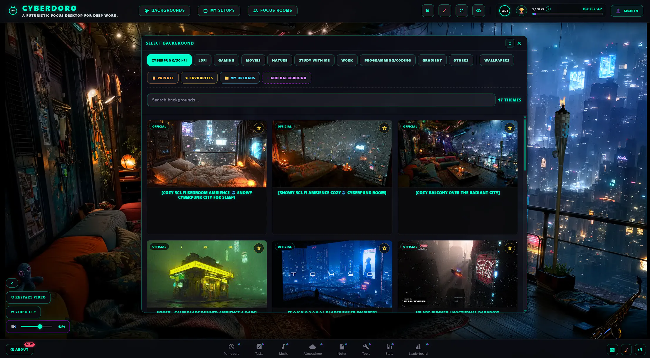Select the Wallpapers category tab
650x358 pixels.
pyautogui.click(x=497, y=60)
